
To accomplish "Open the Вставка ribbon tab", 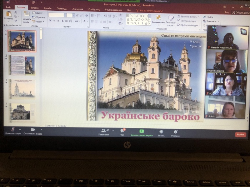I will tap(34, 7).
